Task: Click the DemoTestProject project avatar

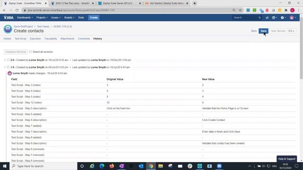Action: coord(8,29)
